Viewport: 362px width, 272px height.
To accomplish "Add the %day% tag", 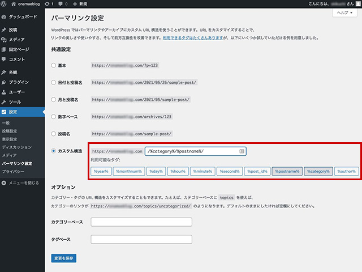I will point(156,171).
